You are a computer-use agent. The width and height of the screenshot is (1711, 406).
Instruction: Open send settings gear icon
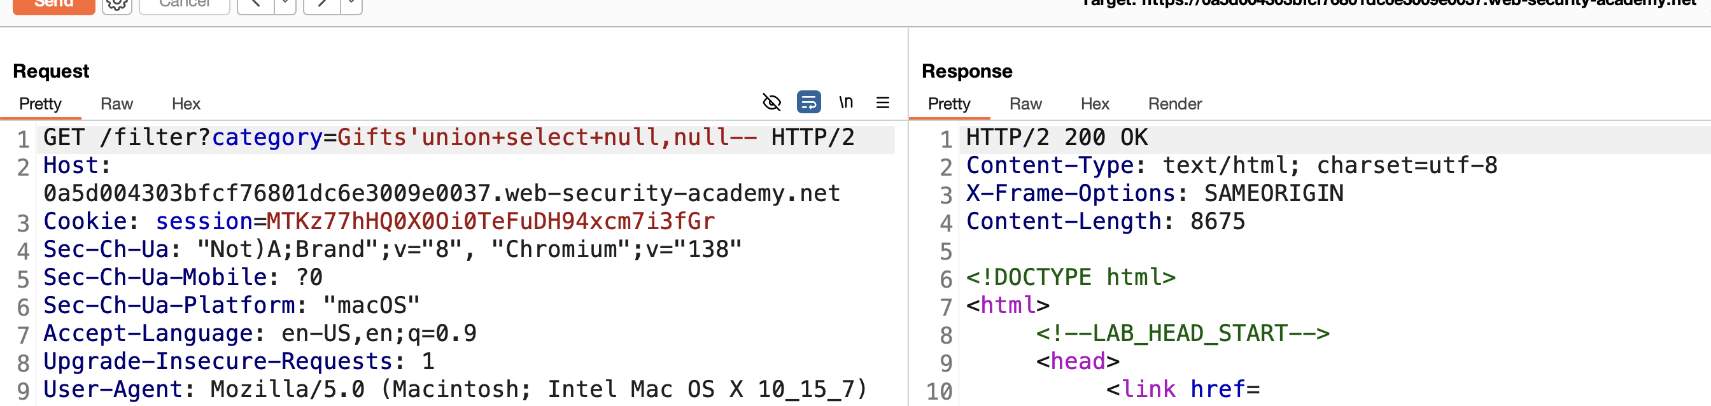click(x=117, y=5)
